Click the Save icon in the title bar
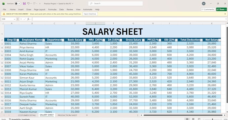 (24, 3)
